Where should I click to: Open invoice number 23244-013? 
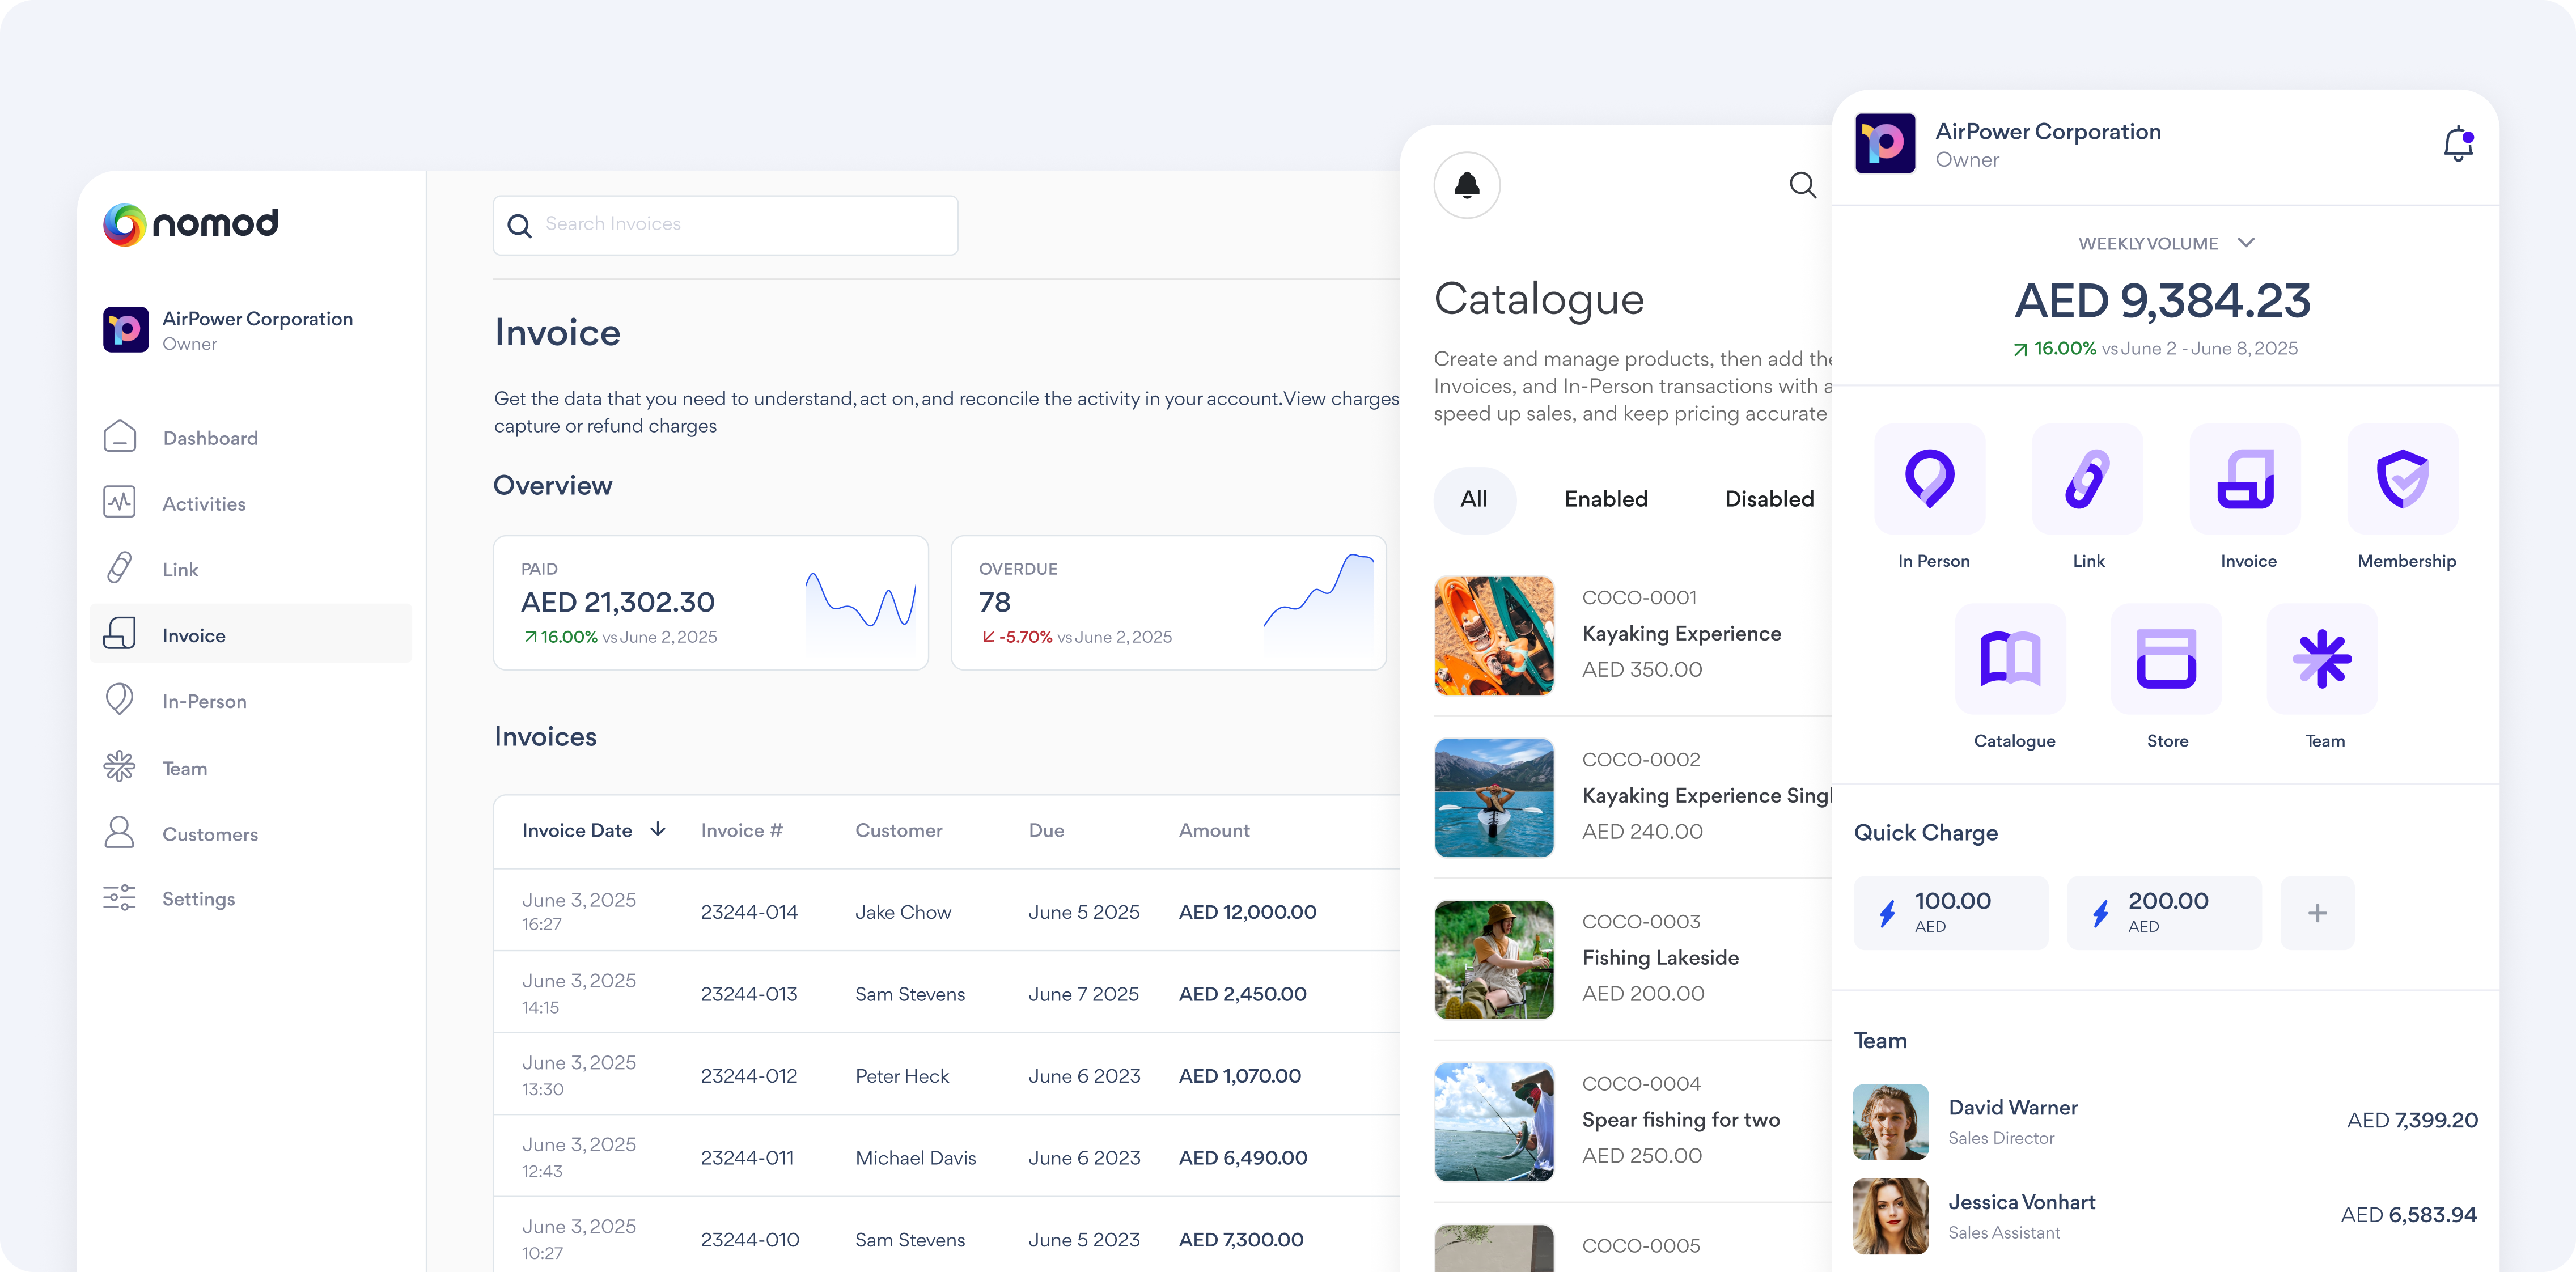point(749,994)
